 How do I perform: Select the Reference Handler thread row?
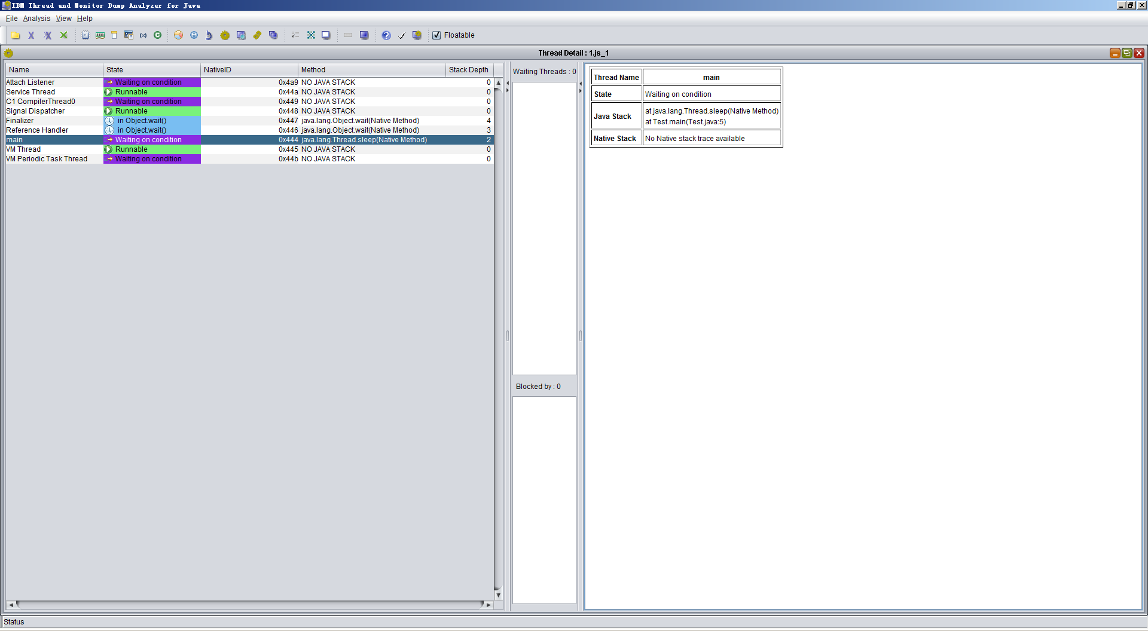(x=249, y=130)
